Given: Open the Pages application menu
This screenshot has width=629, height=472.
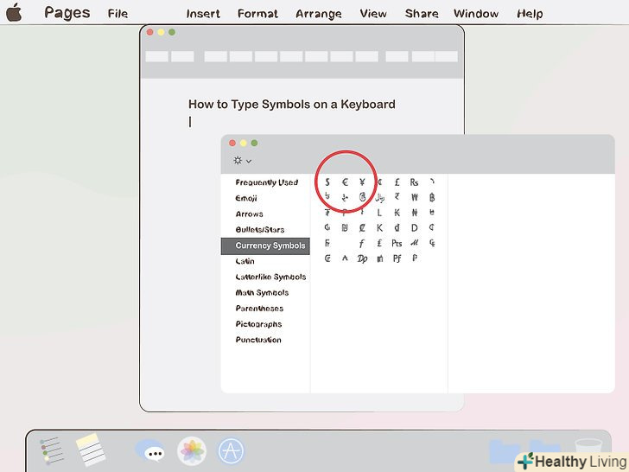Looking at the screenshot, I should tap(67, 13).
